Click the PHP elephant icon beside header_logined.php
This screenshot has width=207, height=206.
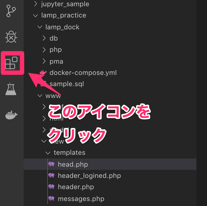click(x=51, y=175)
